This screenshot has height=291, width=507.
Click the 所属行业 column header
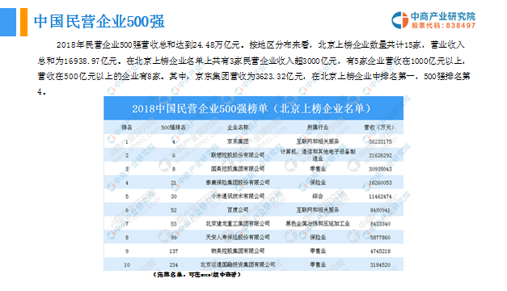click(x=318, y=128)
